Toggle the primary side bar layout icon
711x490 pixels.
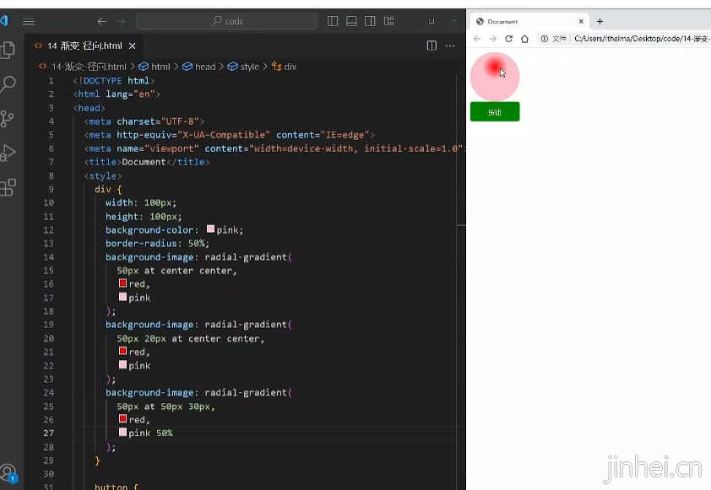click(x=333, y=21)
